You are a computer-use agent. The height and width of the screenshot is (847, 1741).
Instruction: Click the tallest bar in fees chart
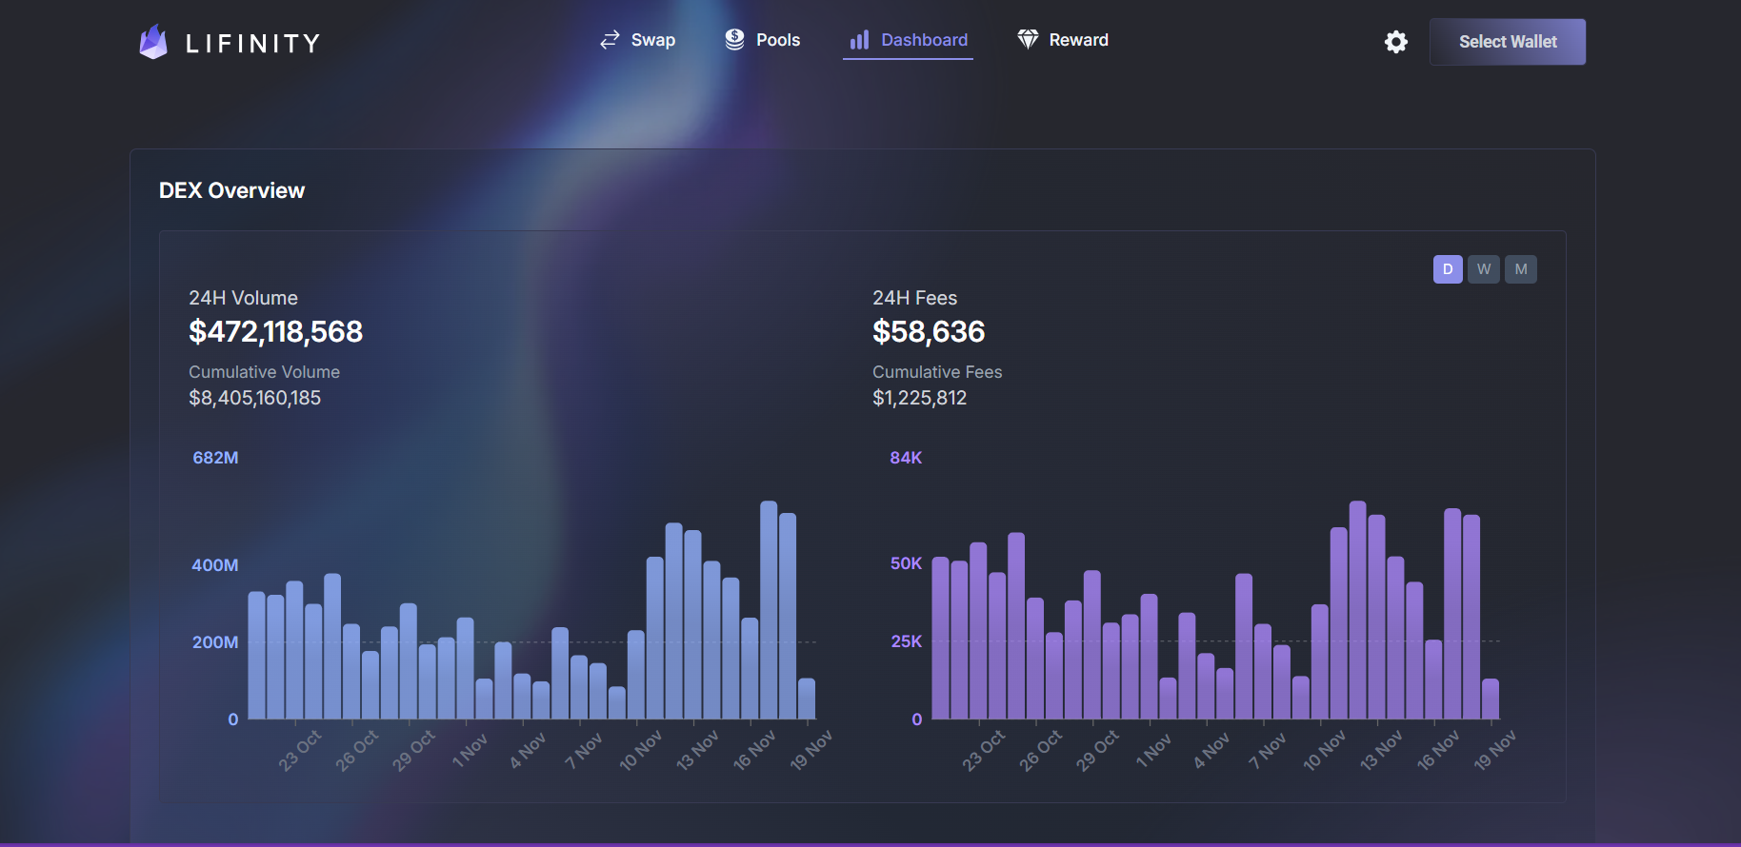(x=1357, y=610)
